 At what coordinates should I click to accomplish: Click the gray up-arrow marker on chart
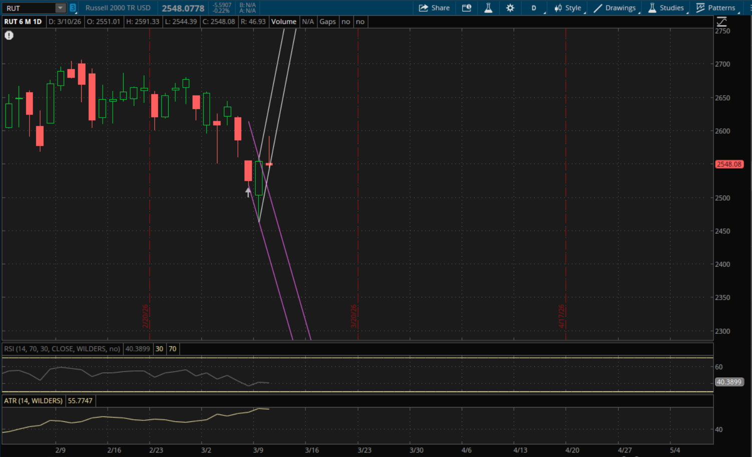click(x=248, y=192)
